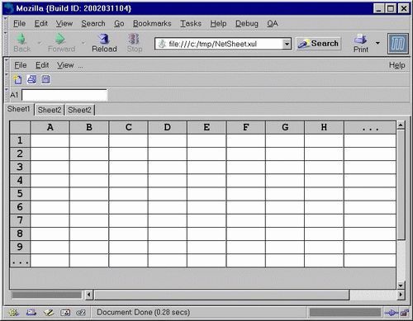Open NetSheet's Help menu
413x321 pixels.
click(x=396, y=65)
